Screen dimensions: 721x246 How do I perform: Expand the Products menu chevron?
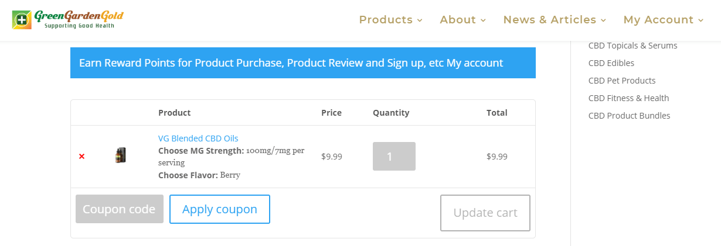(x=420, y=20)
